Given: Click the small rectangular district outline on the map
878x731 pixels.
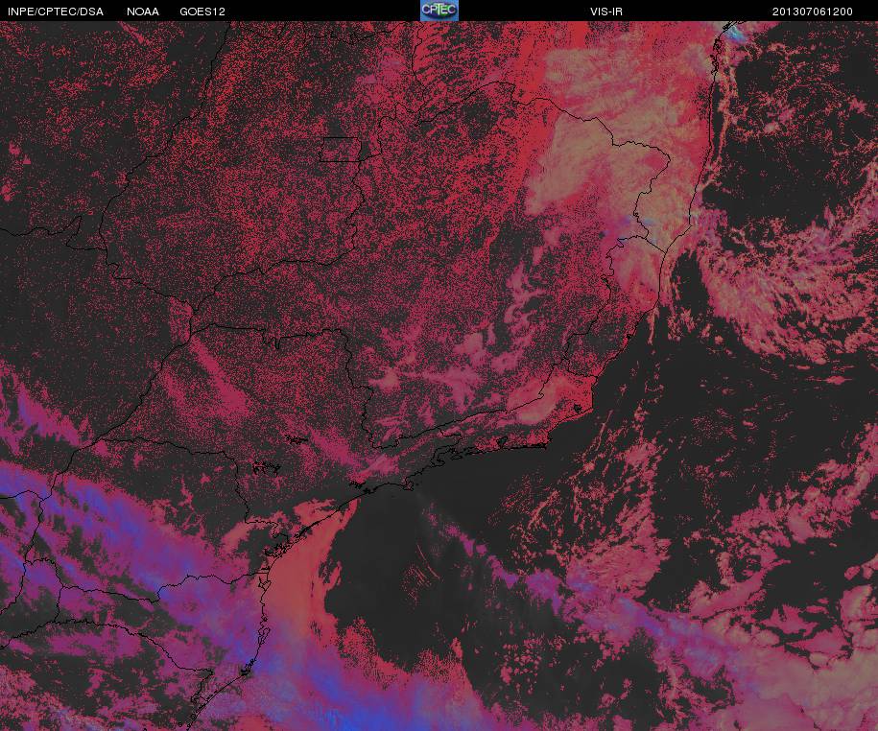Looking at the screenshot, I should (341, 150).
